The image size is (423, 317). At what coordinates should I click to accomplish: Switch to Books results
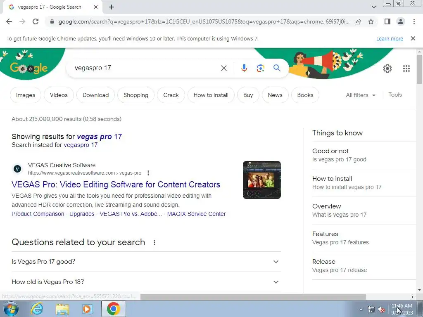(x=305, y=95)
